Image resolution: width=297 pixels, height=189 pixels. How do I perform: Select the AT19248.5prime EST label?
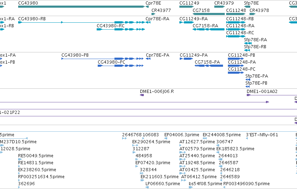pyautogui.click(x=197, y=163)
